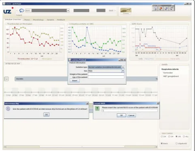
Task: Select the ALL view radio button
Action: tap(184, 136)
